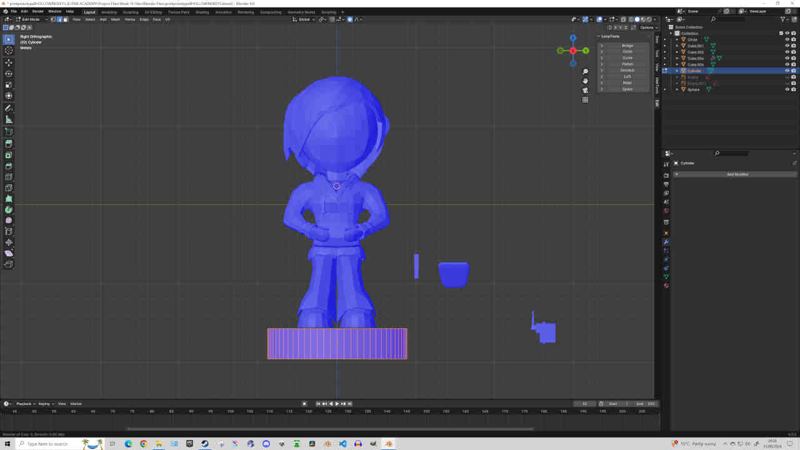Select the Scale tool

pos(9,84)
